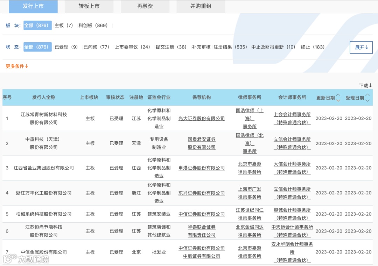Click 天津 registration place cell
This screenshot has height=266, width=378.
[x=136, y=143]
